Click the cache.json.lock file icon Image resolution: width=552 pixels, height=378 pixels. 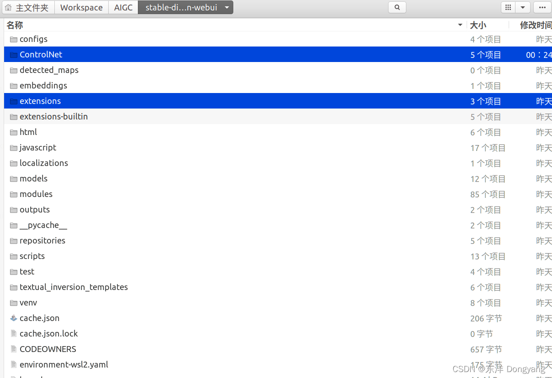click(14, 334)
